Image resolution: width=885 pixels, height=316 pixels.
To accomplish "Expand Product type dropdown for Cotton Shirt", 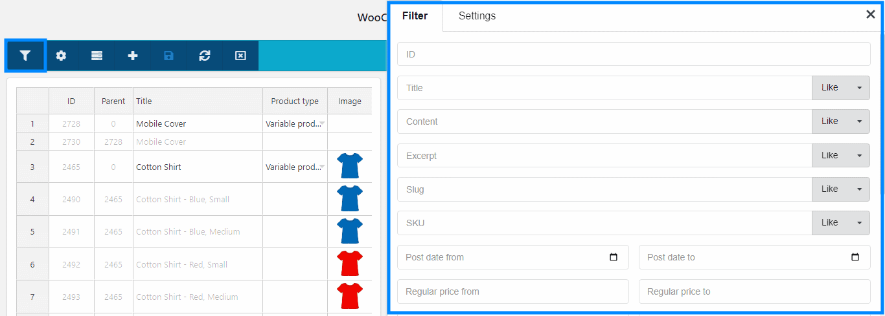I will tap(322, 167).
